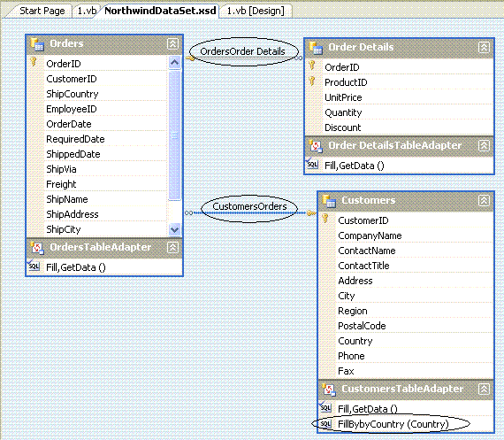Select the City column in Customers
Image resolution: width=504 pixels, height=440 pixels.
coord(347,296)
